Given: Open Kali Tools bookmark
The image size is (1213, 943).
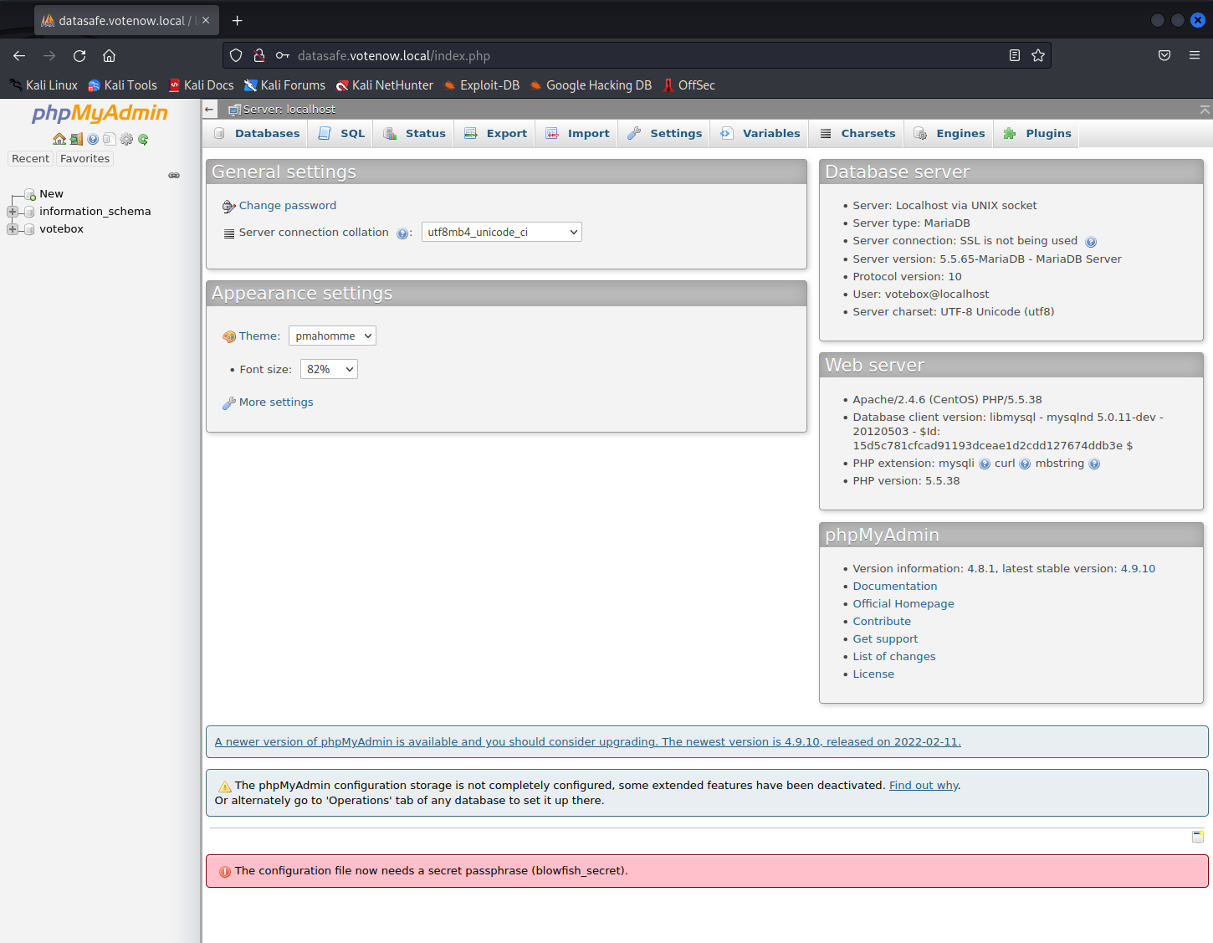Looking at the screenshot, I should pyautogui.click(x=123, y=85).
